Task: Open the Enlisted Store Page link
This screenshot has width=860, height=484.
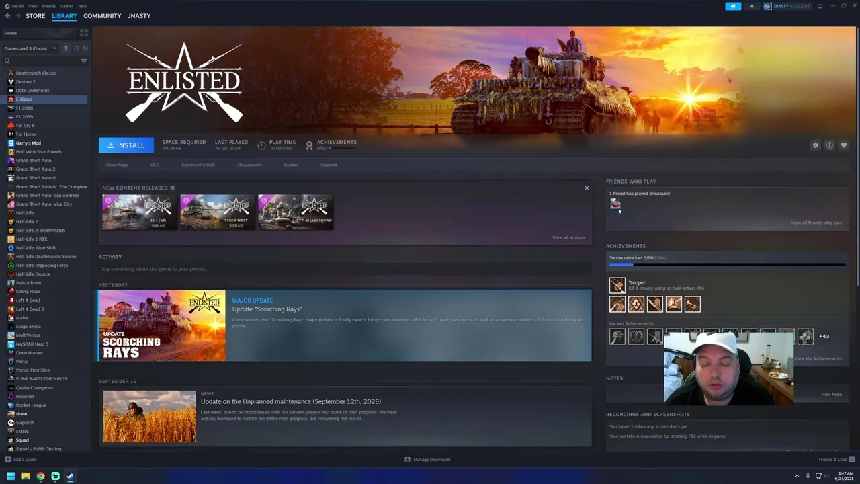Action: [117, 165]
